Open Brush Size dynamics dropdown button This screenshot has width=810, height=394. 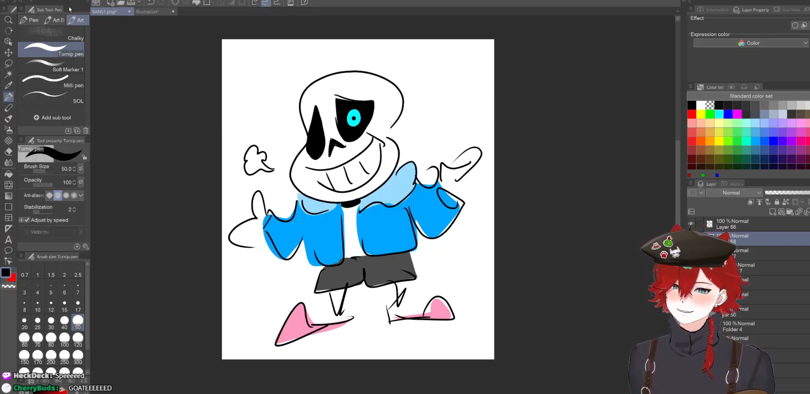81,169
